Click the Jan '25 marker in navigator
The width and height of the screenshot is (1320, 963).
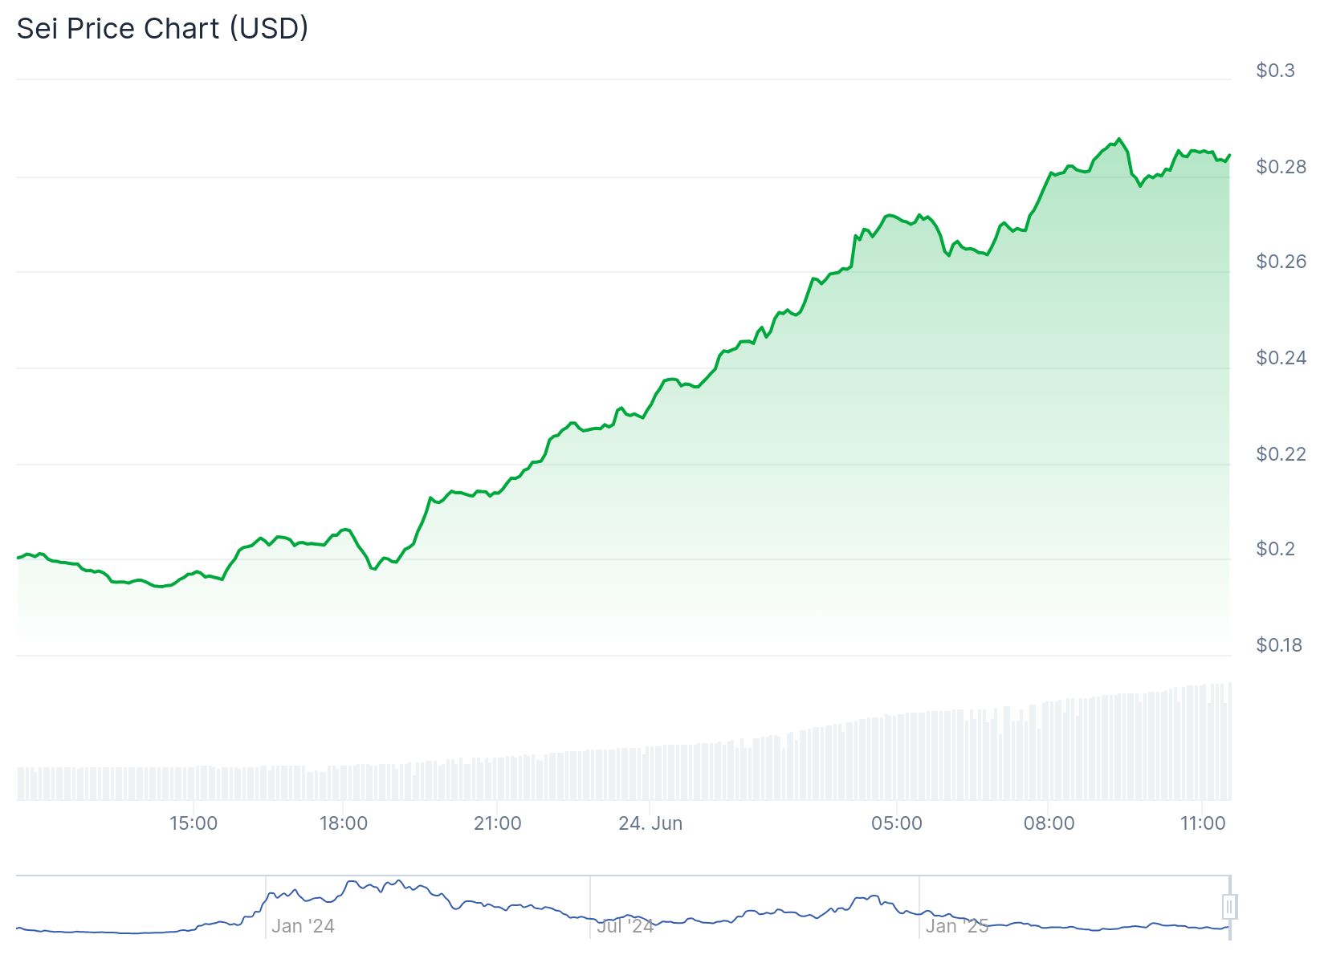[956, 926]
